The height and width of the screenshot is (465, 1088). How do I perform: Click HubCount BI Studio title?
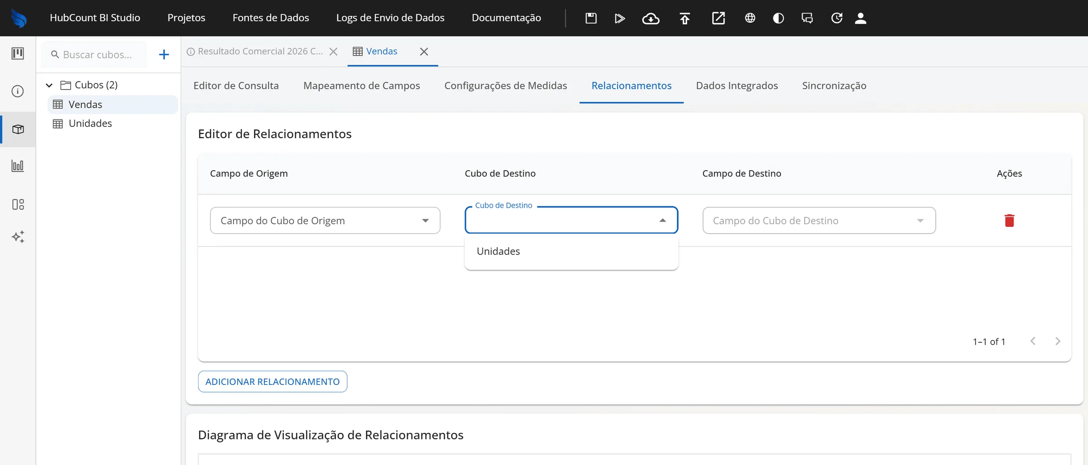pyautogui.click(x=95, y=18)
